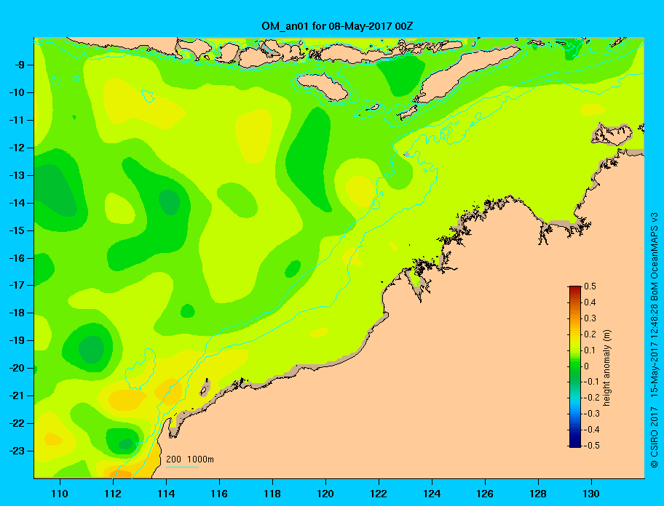
Task: Click the cyan contour line sample in legend
Action: tap(182, 467)
